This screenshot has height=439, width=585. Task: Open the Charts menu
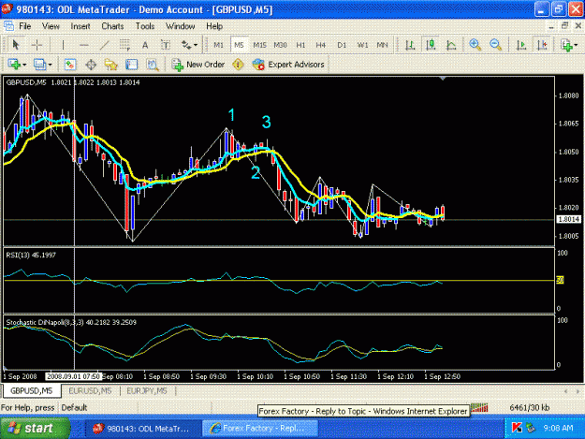point(112,26)
